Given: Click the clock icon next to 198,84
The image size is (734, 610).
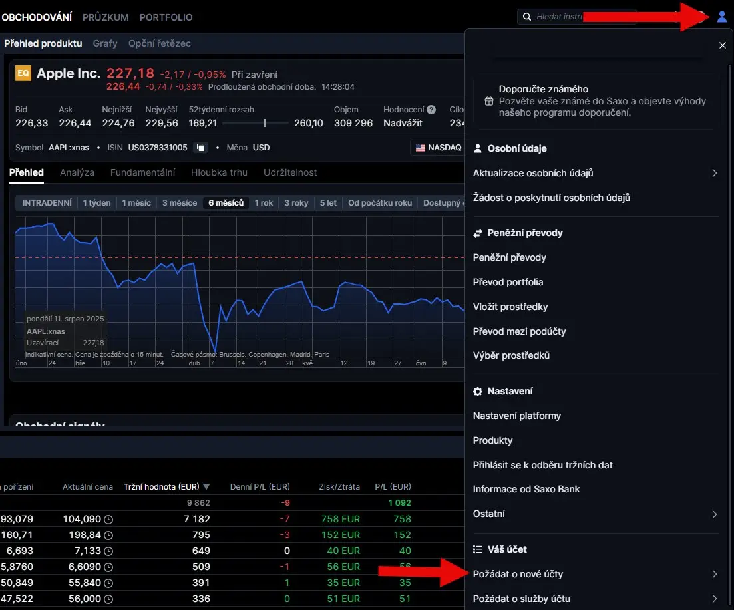Looking at the screenshot, I should (x=108, y=535).
